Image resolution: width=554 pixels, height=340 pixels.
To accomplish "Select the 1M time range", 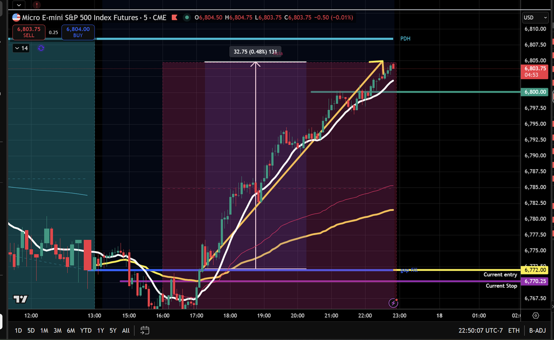I will 44,330.
